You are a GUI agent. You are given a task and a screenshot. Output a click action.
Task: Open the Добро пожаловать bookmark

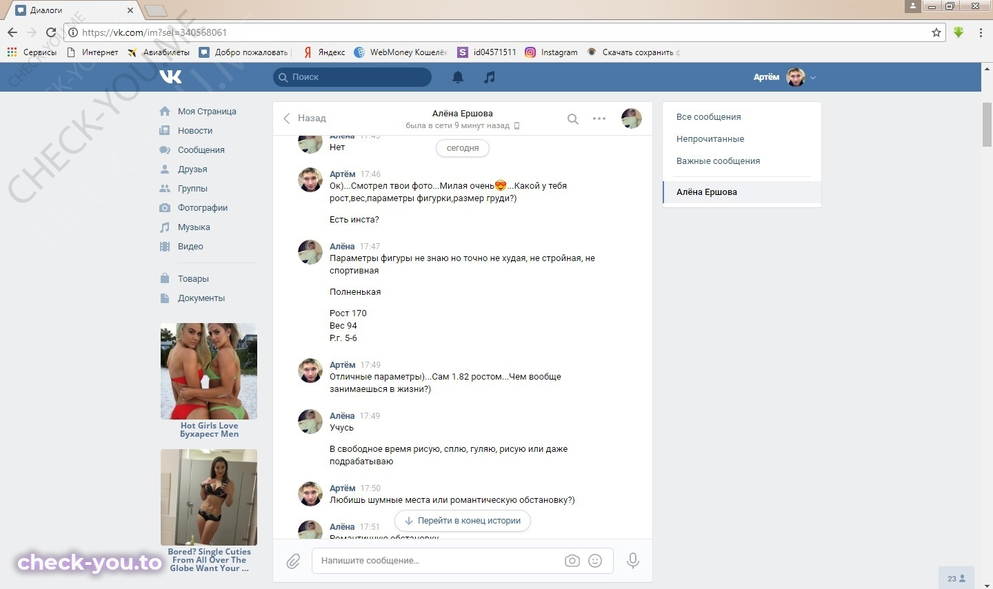[244, 52]
